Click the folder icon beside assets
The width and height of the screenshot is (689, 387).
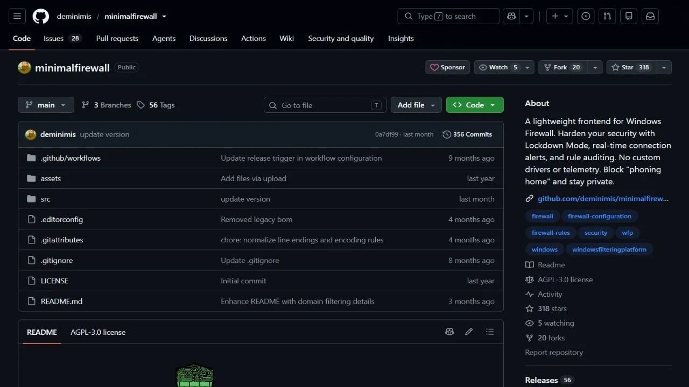(31, 178)
